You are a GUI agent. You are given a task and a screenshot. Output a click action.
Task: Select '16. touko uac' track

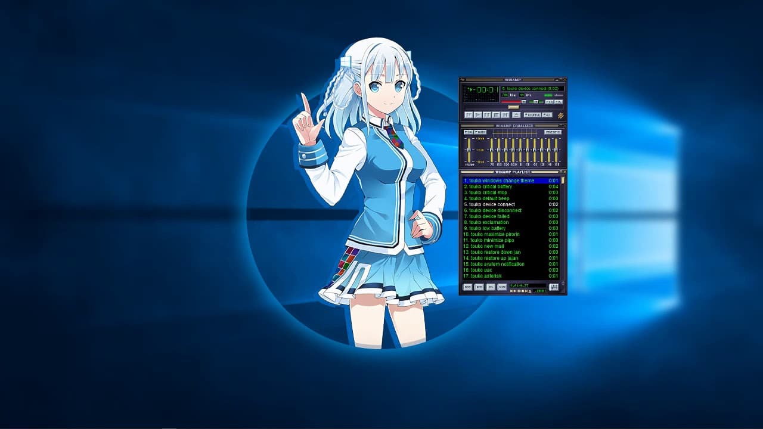coord(511,270)
